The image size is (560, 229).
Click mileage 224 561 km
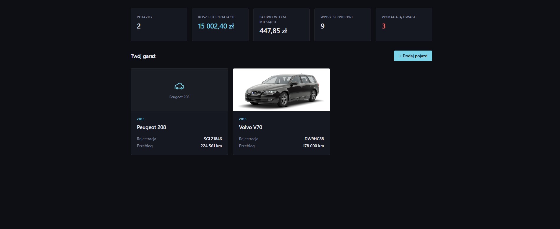pos(211,146)
